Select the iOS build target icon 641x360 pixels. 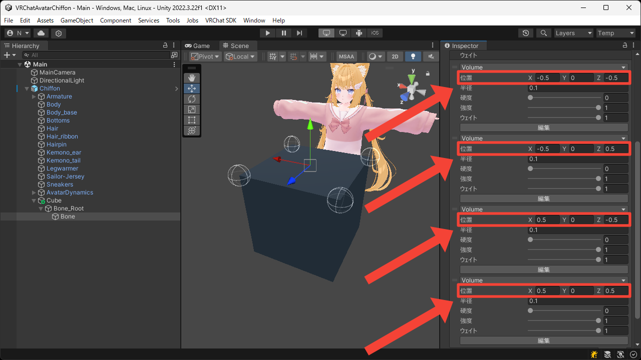tap(375, 33)
